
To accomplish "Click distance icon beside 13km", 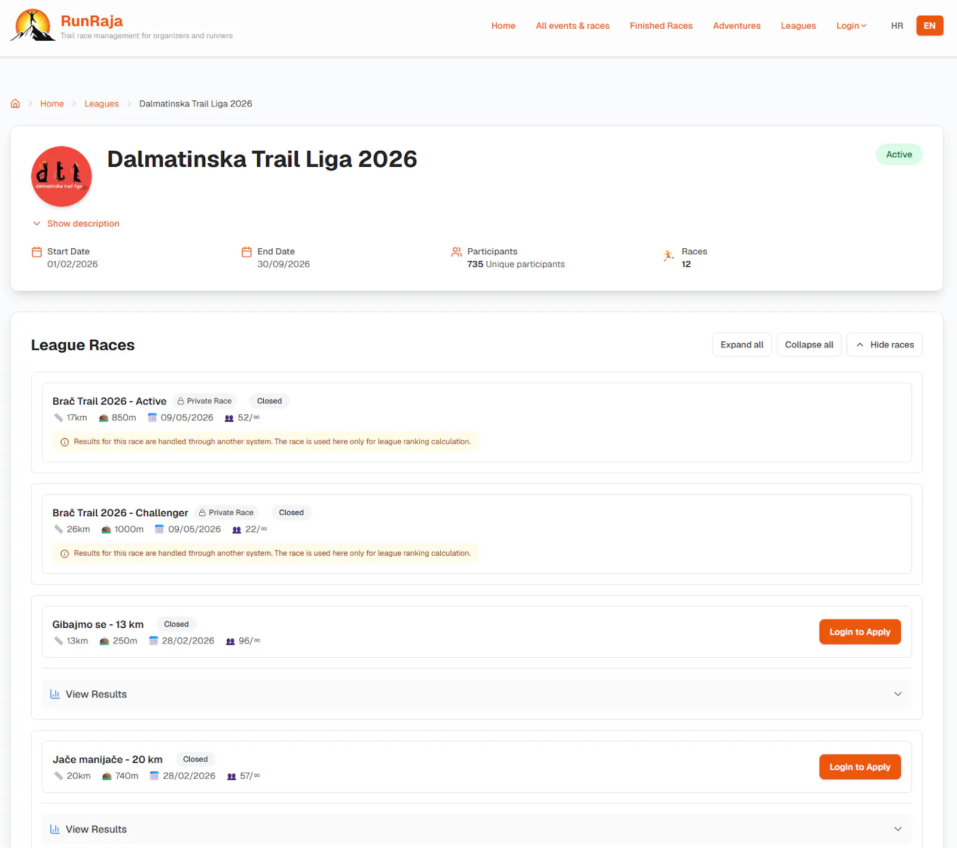I will [x=59, y=641].
